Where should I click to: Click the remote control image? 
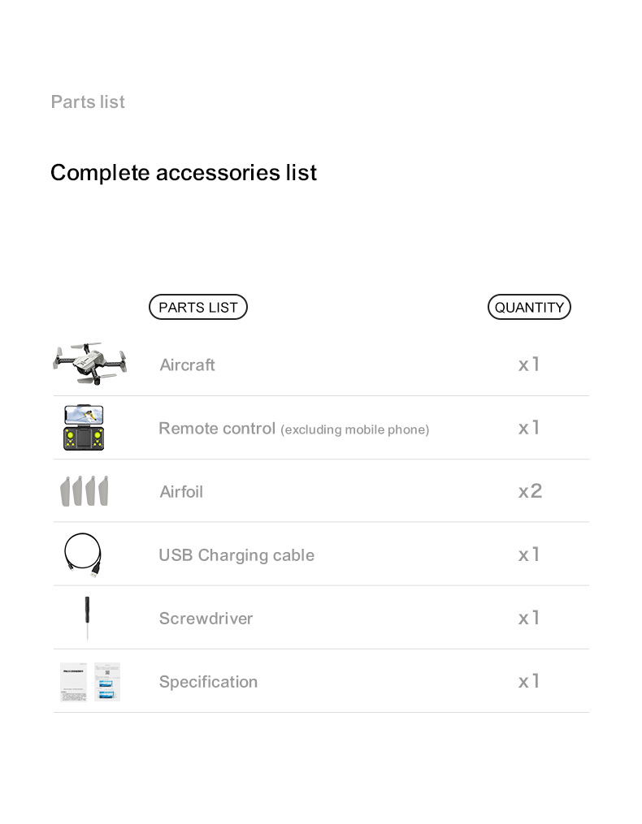85,428
